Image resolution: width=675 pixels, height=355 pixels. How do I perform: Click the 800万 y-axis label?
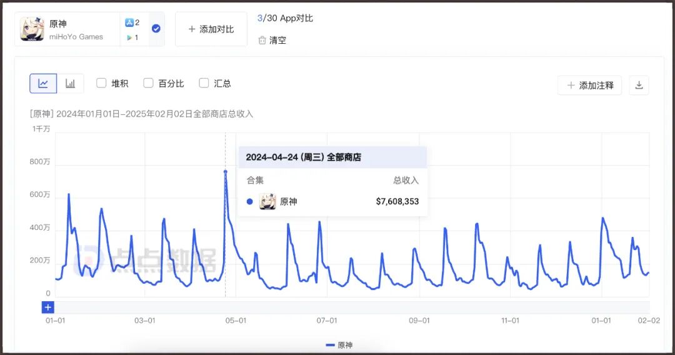40,162
